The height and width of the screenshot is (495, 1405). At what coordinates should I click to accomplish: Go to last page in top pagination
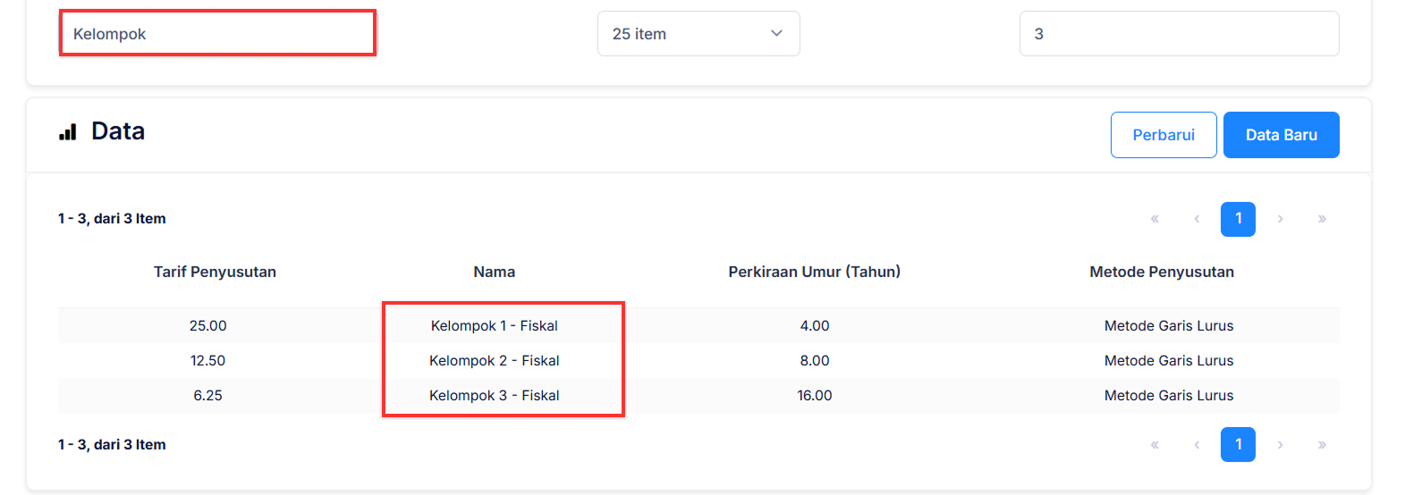[1322, 219]
